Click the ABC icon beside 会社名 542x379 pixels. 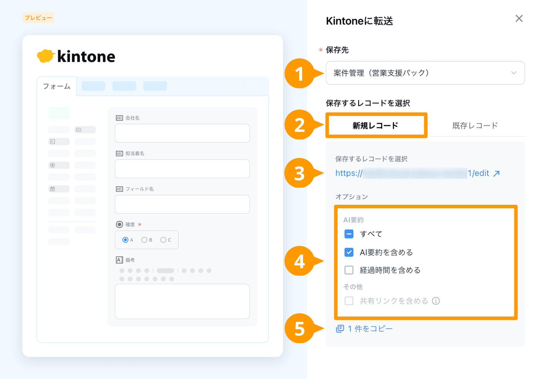click(119, 118)
